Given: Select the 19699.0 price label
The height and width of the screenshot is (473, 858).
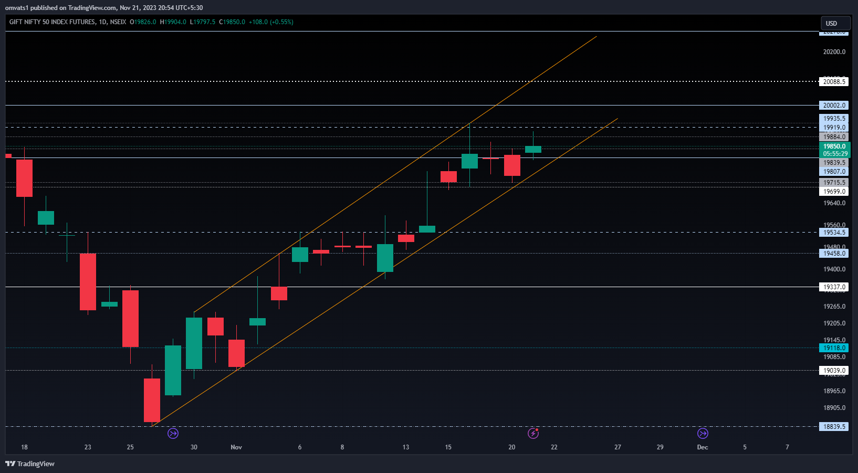Looking at the screenshot, I should [834, 192].
